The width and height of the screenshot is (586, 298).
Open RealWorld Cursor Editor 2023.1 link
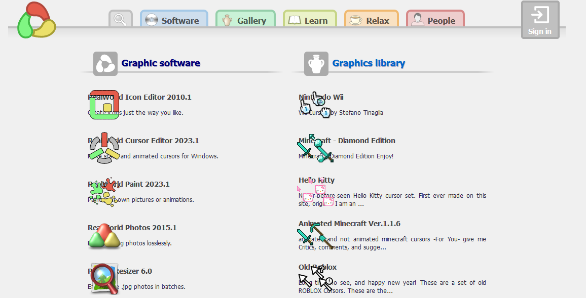click(x=143, y=141)
